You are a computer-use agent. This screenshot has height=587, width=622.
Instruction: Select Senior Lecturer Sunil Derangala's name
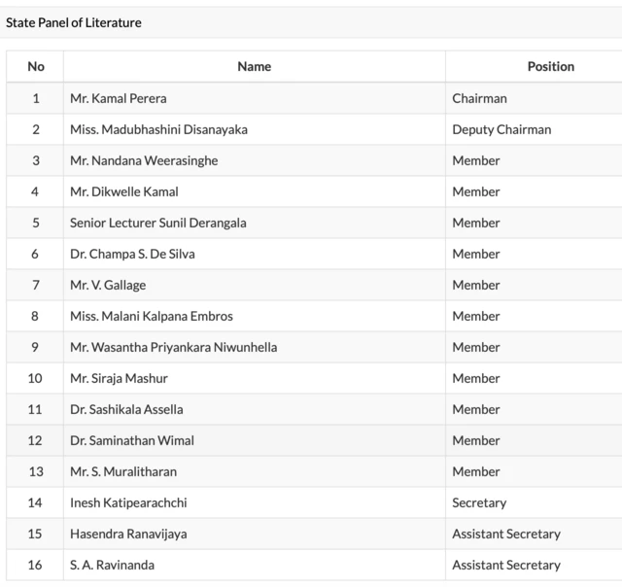(158, 223)
